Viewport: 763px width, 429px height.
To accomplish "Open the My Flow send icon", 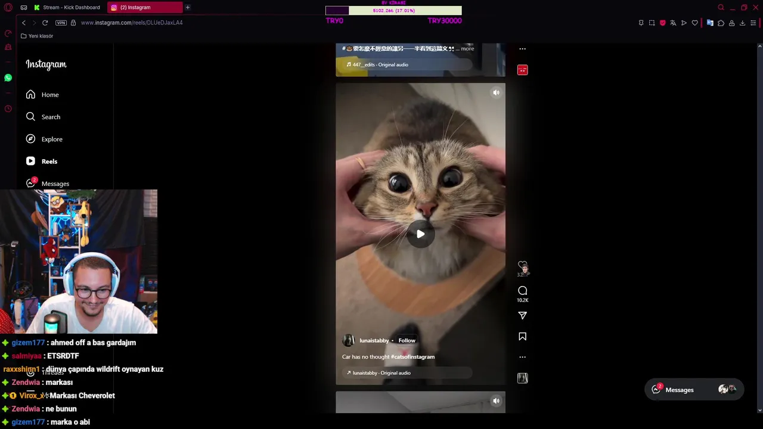I will (x=684, y=23).
